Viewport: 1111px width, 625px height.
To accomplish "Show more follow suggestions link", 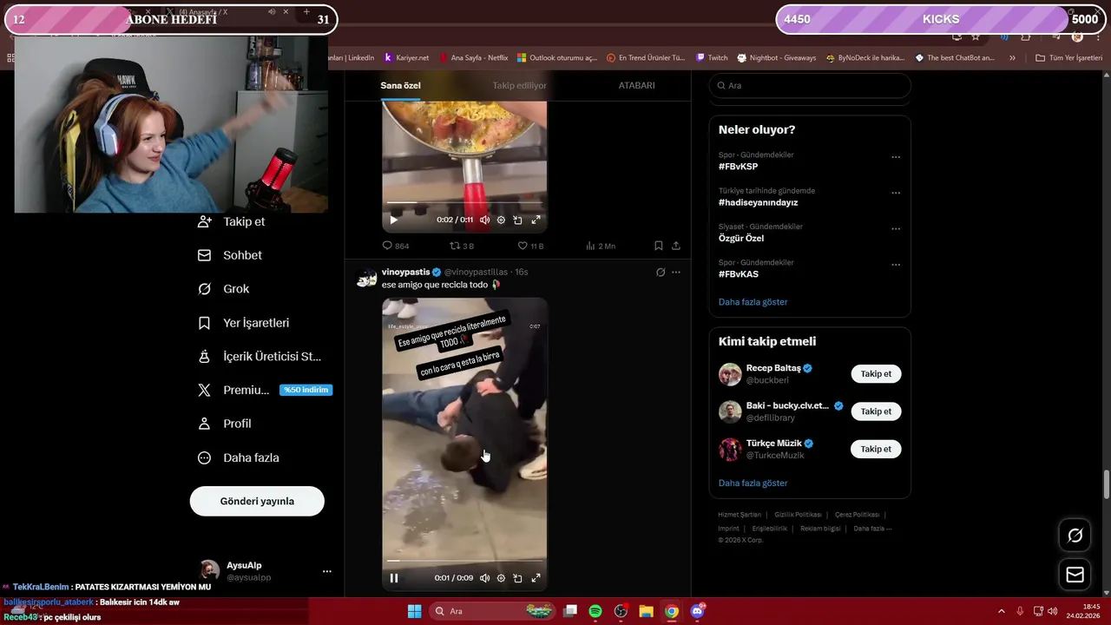I will click(x=753, y=483).
